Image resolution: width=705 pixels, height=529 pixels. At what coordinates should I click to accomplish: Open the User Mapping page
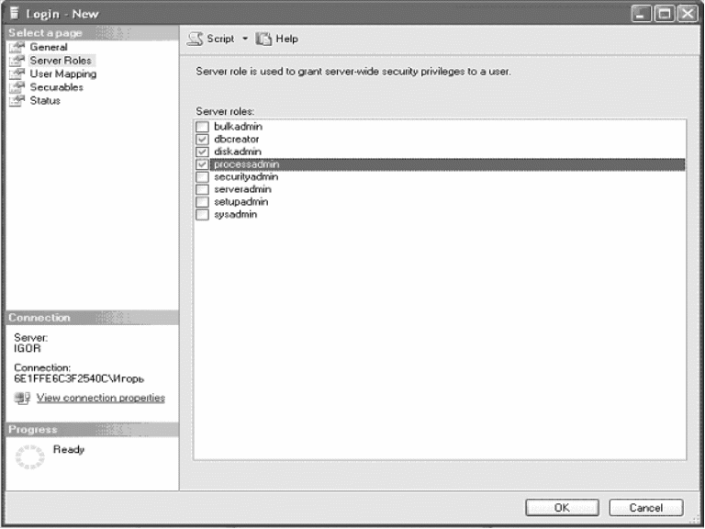pyautogui.click(x=62, y=74)
